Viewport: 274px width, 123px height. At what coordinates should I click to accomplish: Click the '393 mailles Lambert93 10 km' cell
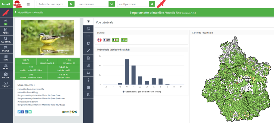(31, 76)
